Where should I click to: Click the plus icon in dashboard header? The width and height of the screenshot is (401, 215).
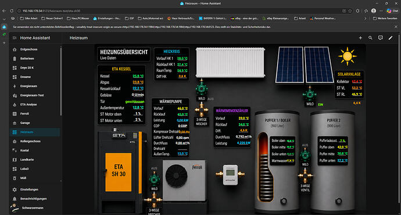(x=360, y=38)
